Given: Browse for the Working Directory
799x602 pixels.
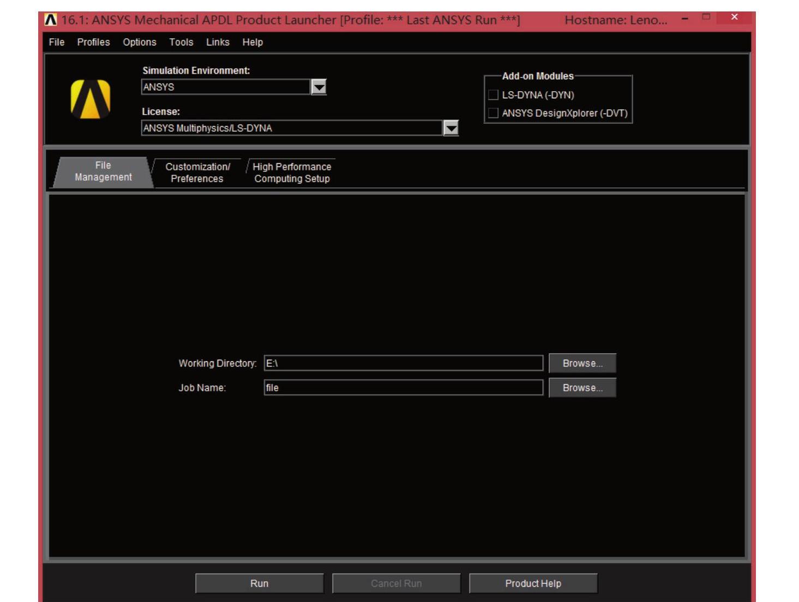Looking at the screenshot, I should [582, 363].
